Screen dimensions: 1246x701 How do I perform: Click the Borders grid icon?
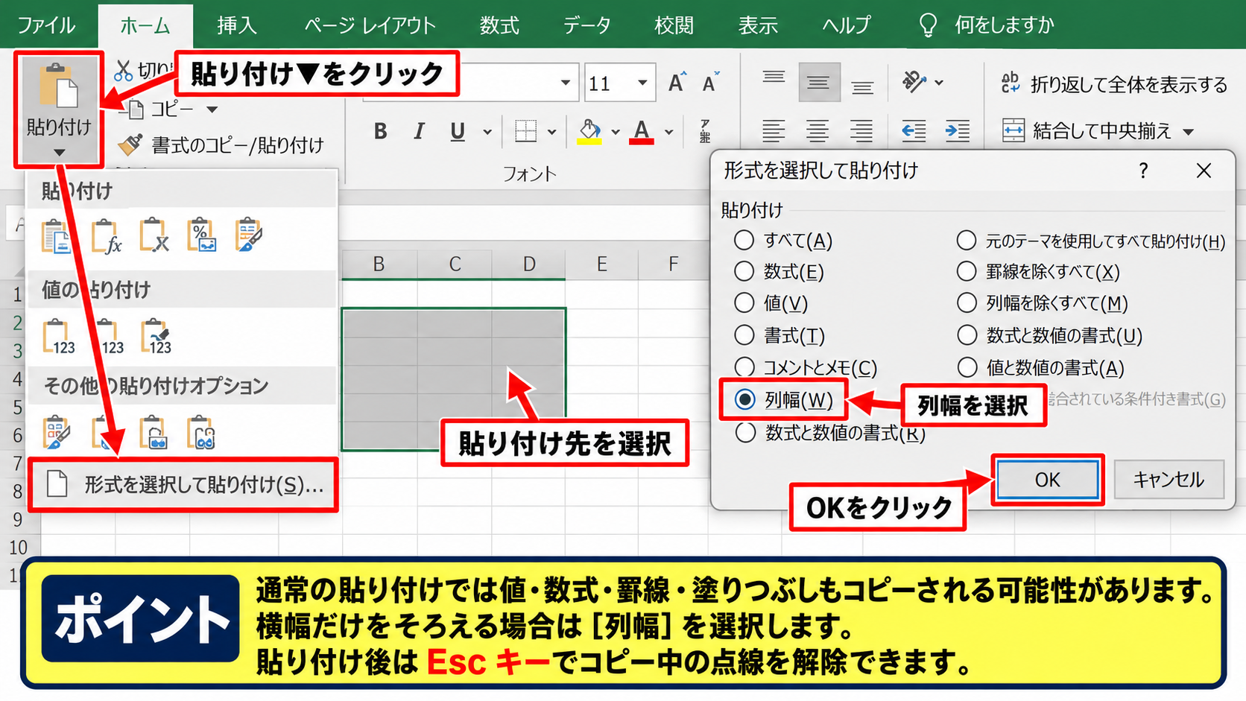tap(526, 132)
